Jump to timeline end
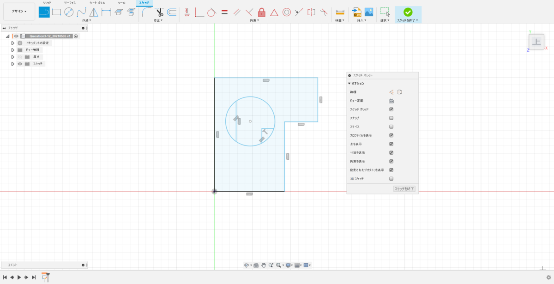554x284 pixels. 34,277
